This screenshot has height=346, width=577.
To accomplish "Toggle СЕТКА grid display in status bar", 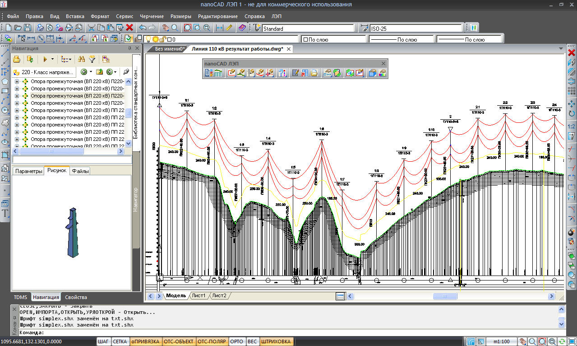I will [120, 341].
